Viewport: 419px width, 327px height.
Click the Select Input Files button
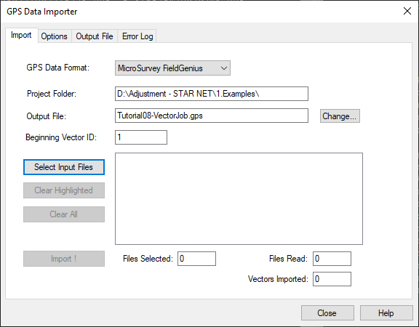(x=64, y=167)
